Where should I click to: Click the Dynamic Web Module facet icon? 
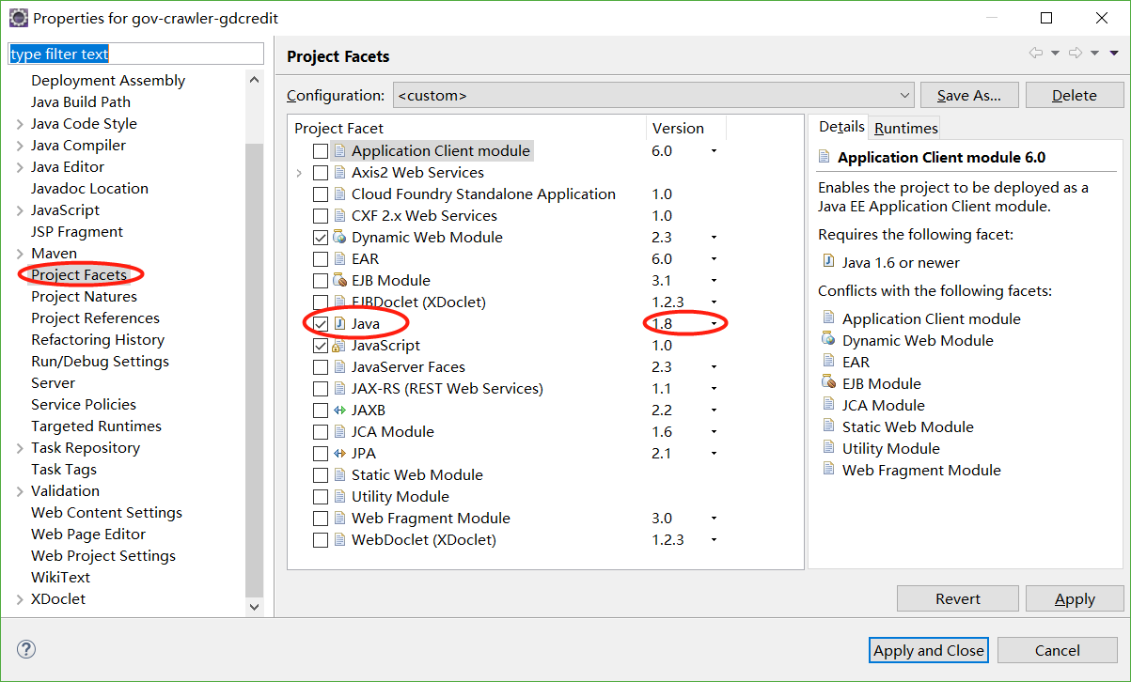[x=339, y=238]
